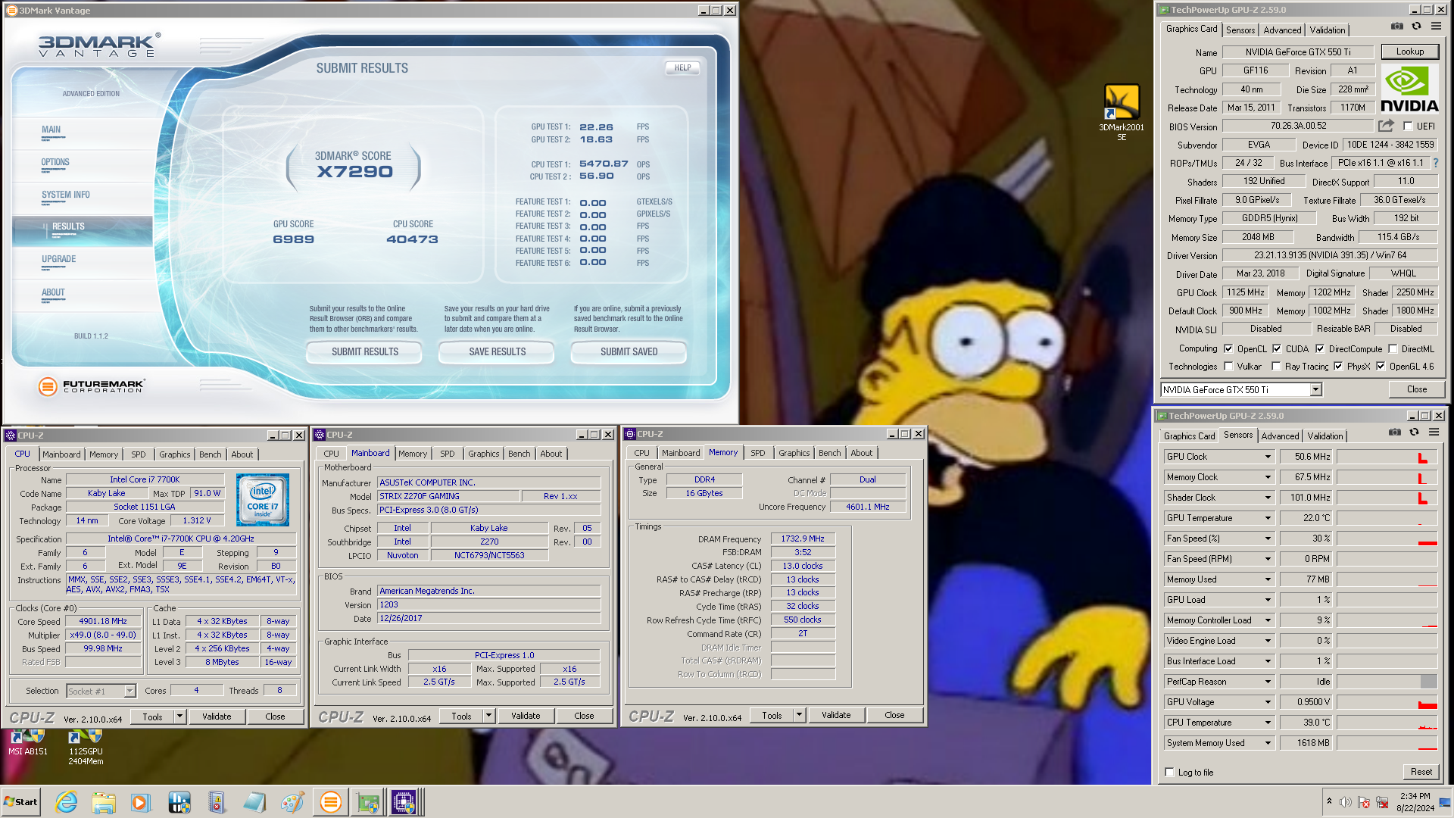Toggle the CUDA checkbox
Screen dimensions: 1454x818
tap(1277, 349)
